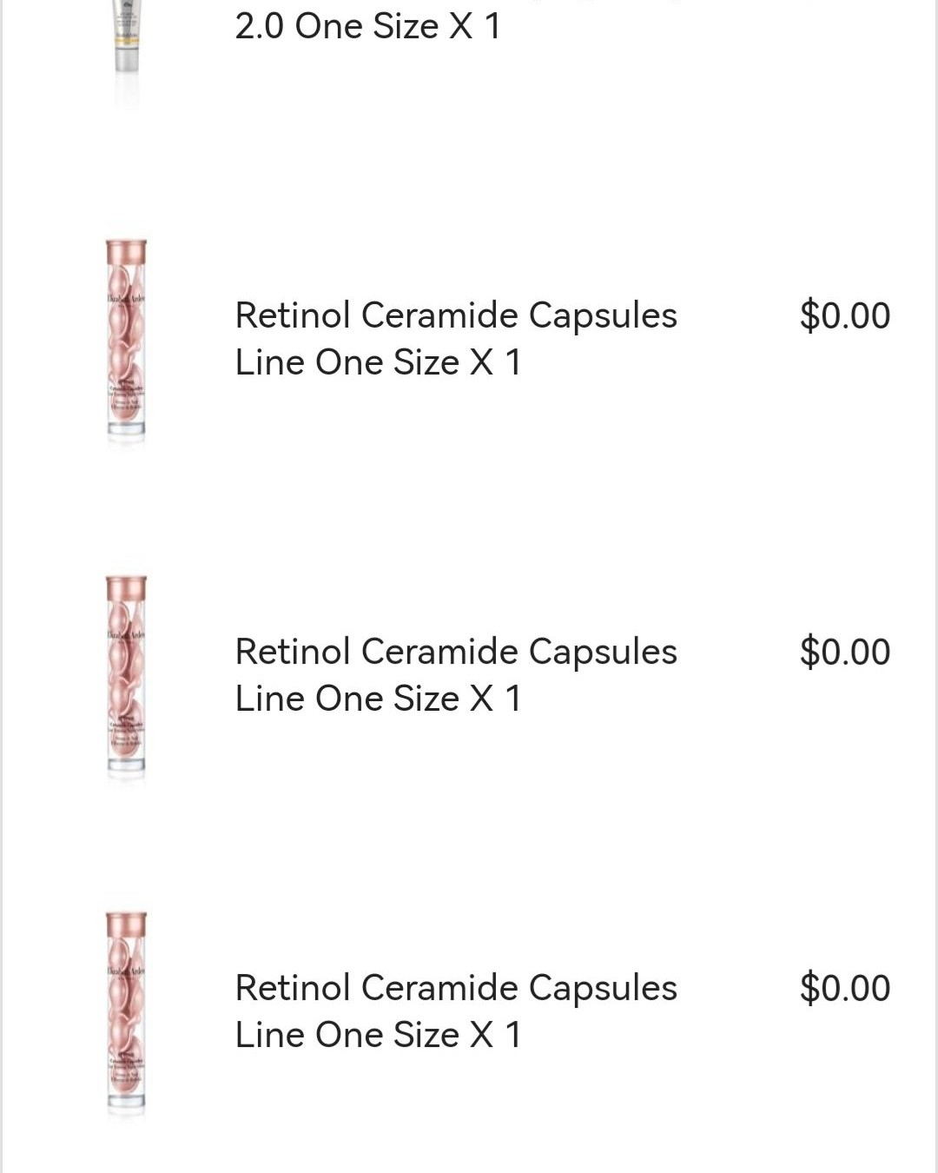
Task: Click 'Line One Size X 1' under second Retinol item
Action: pyautogui.click(x=379, y=698)
